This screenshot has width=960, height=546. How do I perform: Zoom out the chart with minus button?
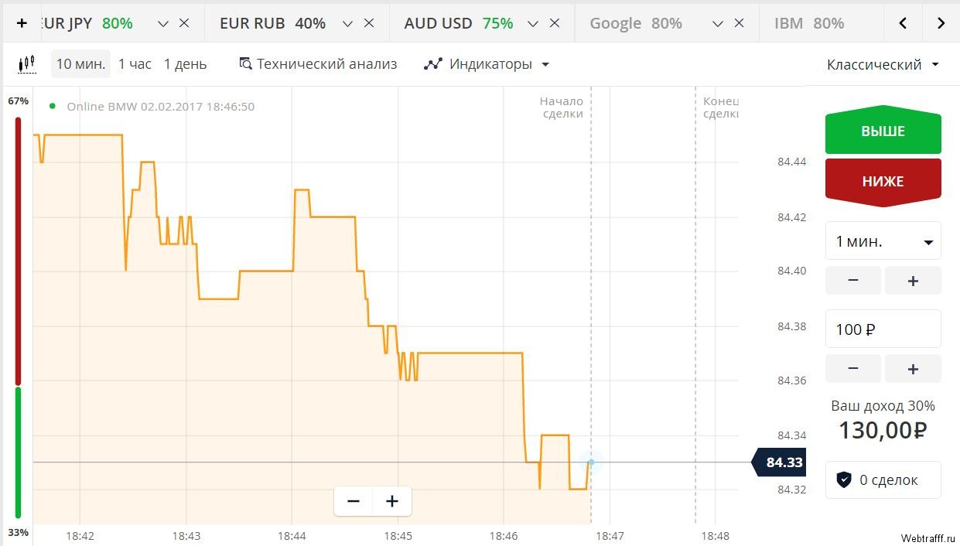[x=354, y=501]
